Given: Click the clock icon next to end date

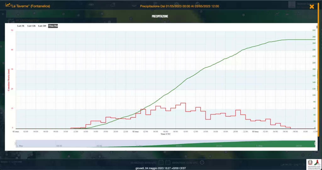Looking at the screenshot, I should click(202, 162).
